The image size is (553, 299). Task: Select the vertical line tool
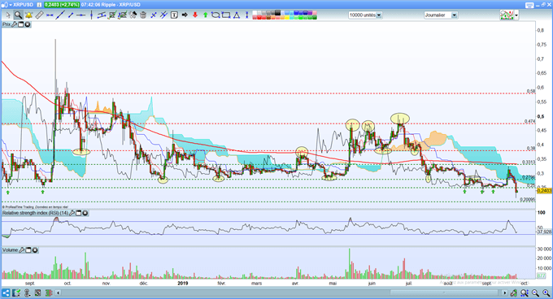coord(91,15)
